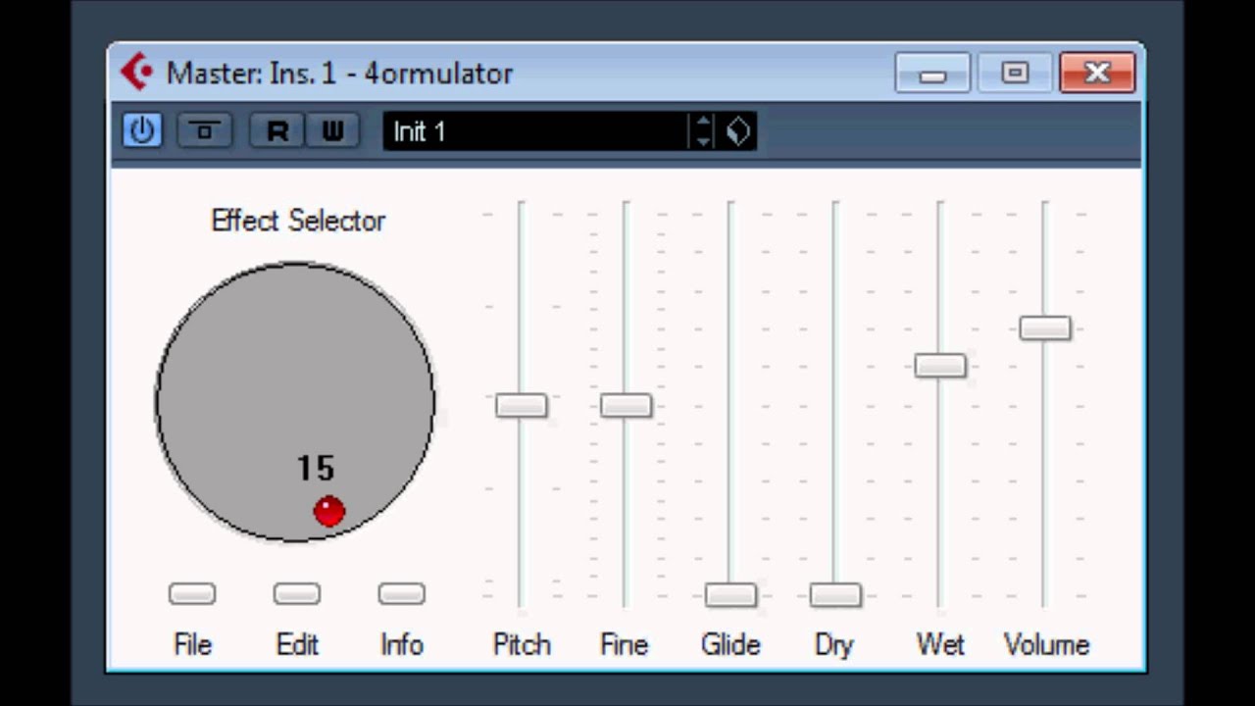Click the Glide slider handle

730,594
